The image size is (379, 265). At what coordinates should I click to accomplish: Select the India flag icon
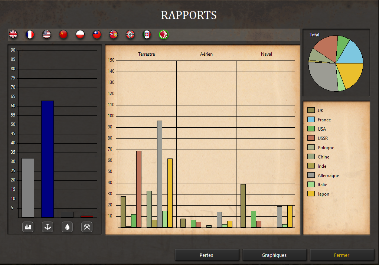(113, 34)
